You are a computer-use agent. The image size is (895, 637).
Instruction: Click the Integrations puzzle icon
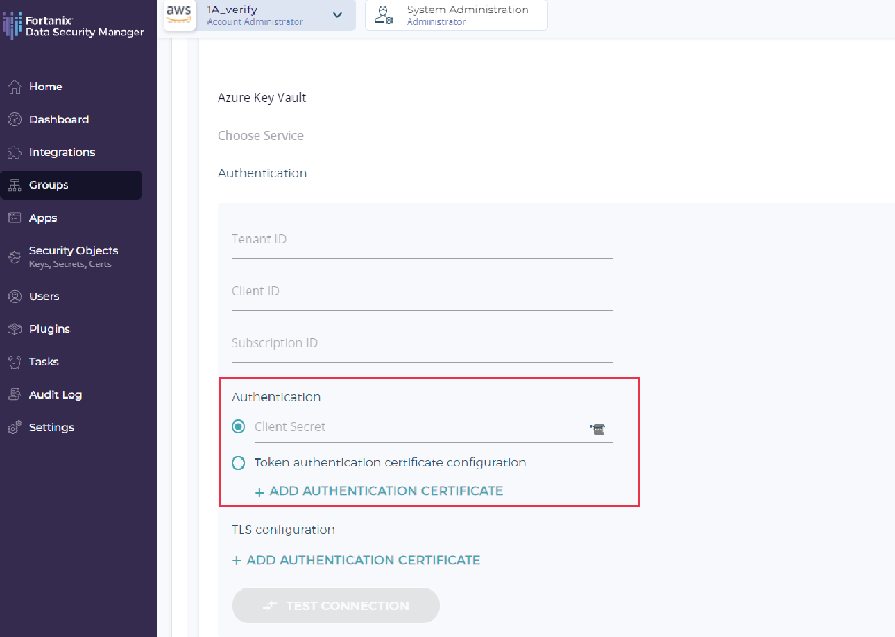(x=14, y=152)
